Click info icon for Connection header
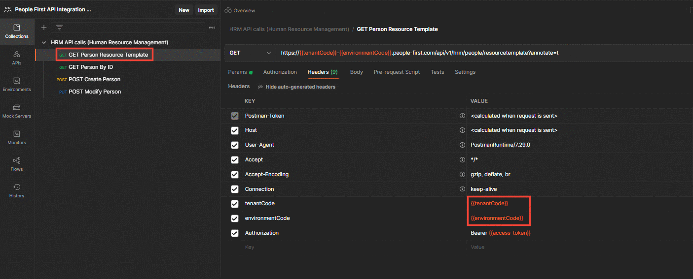This screenshot has width=693, height=279. tap(462, 189)
